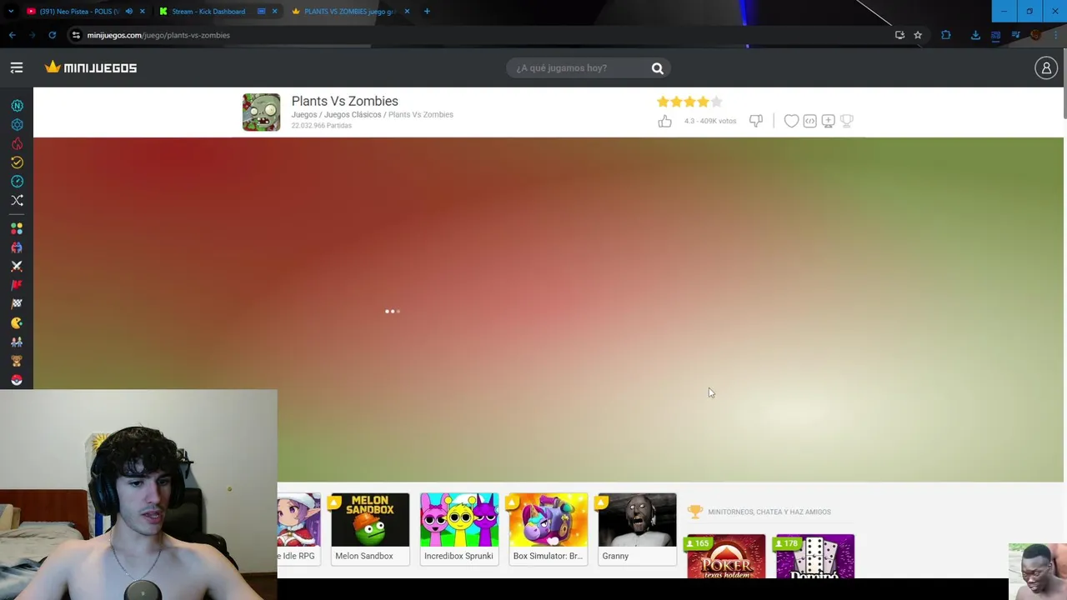Dislike the game with thumbs down
The height and width of the screenshot is (600, 1067).
(x=756, y=122)
